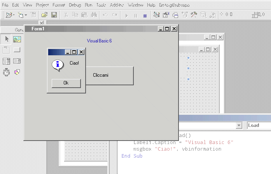
Task: Select the Shape control in toolbox
Action: coord(17,72)
